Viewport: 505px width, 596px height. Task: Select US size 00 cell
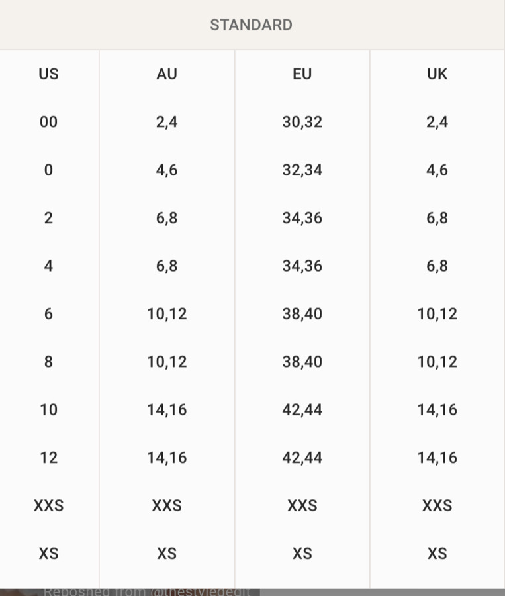pos(48,122)
